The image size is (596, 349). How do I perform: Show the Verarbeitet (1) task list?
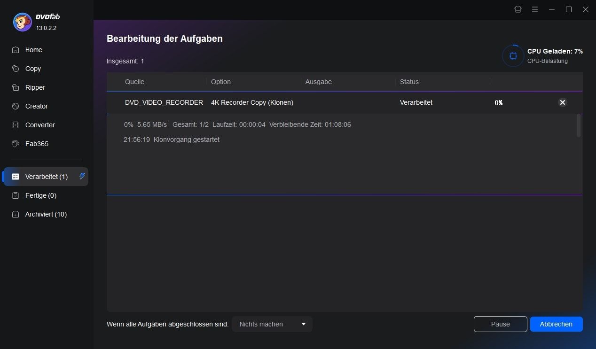point(46,177)
